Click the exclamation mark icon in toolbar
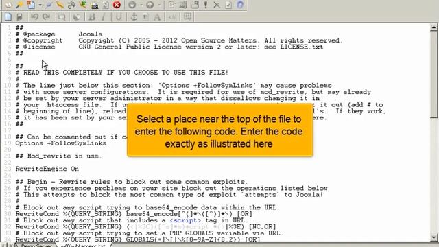The width and height of the screenshot is (439, 247). tap(206, 5)
